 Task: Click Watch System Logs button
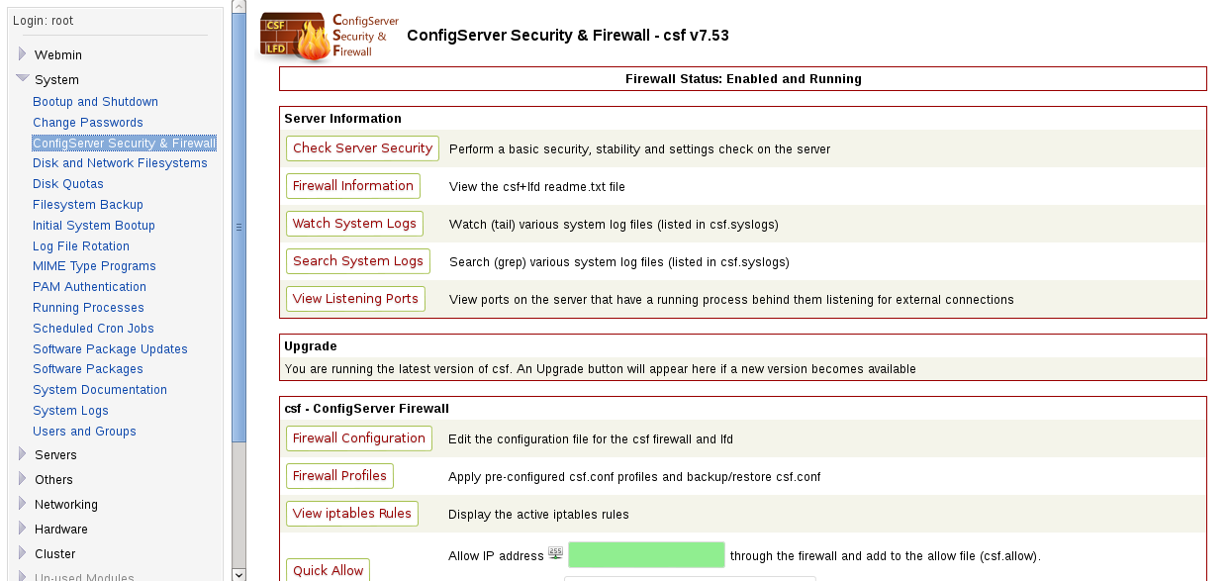(x=354, y=224)
